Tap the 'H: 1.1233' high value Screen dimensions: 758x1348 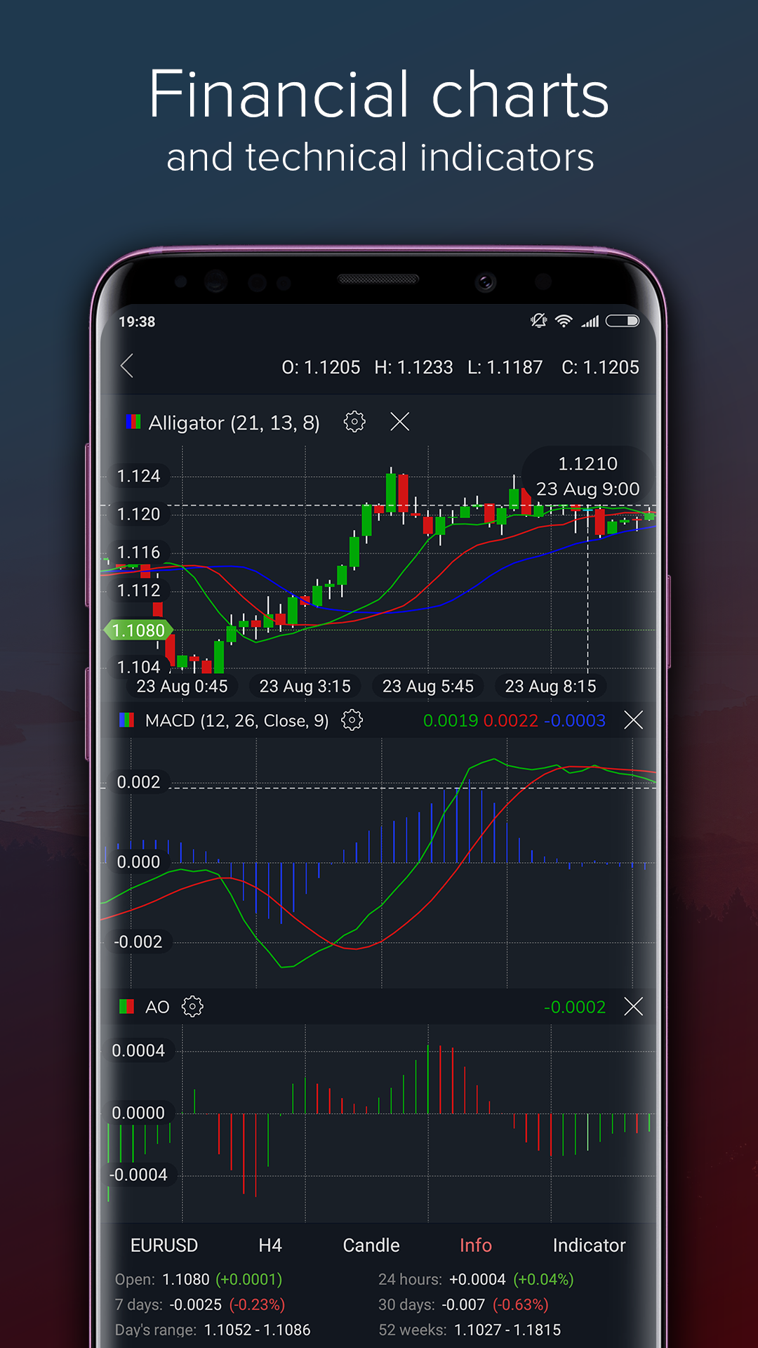(x=413, y=367)
